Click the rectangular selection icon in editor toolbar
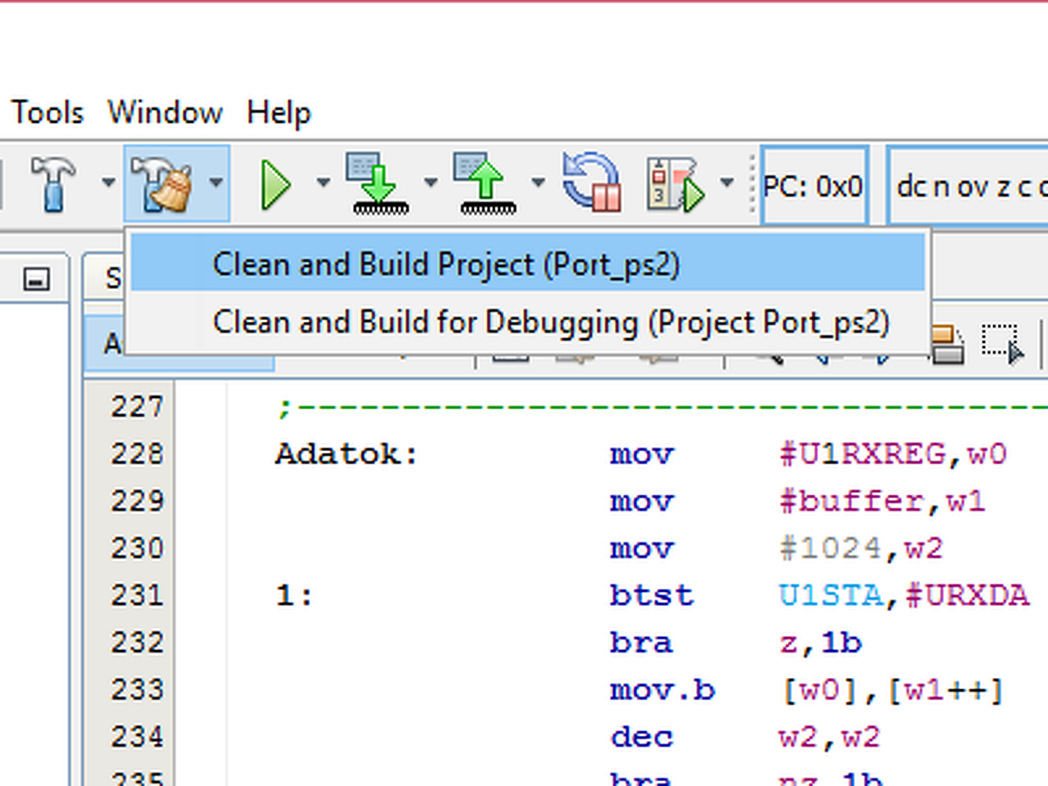The width and height of the screenshot is (1048, 786). click(1002, 344)
